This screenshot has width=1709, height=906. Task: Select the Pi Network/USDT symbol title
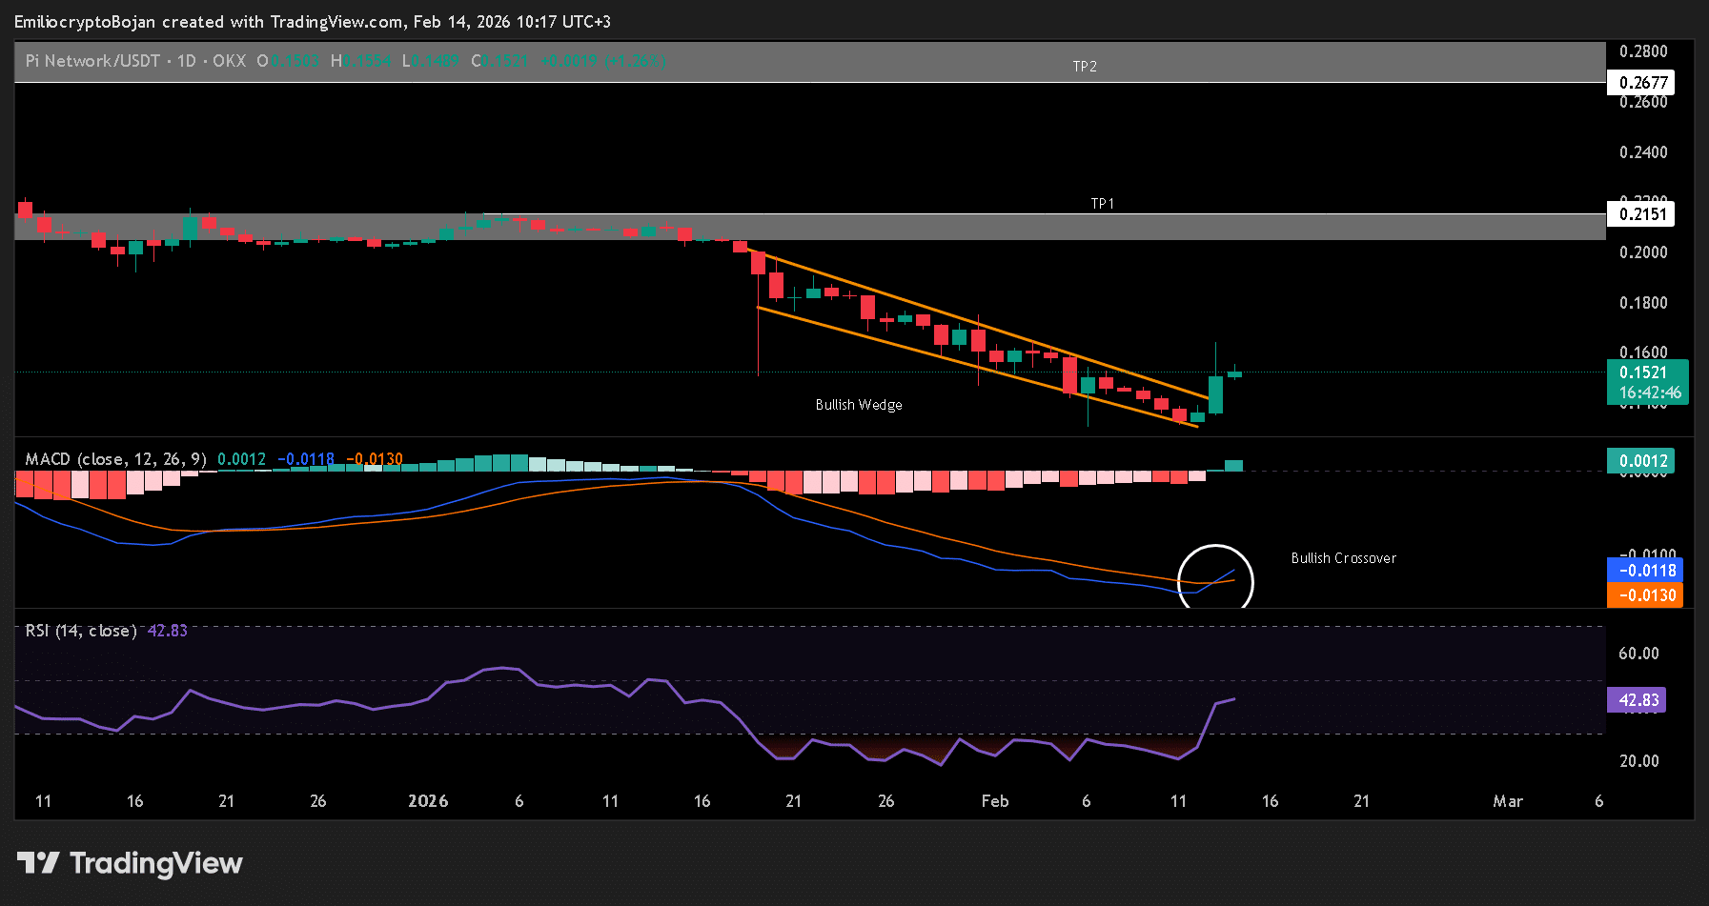(x=92, y=61)
